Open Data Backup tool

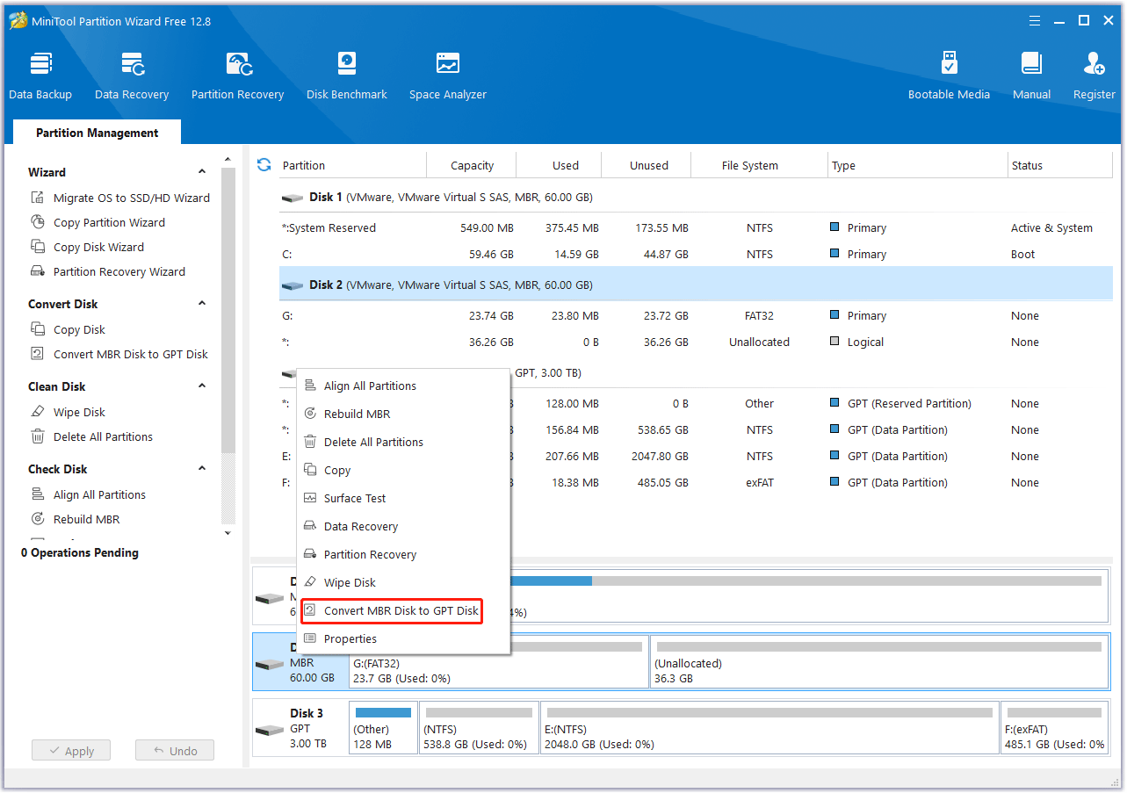point(40,76)
